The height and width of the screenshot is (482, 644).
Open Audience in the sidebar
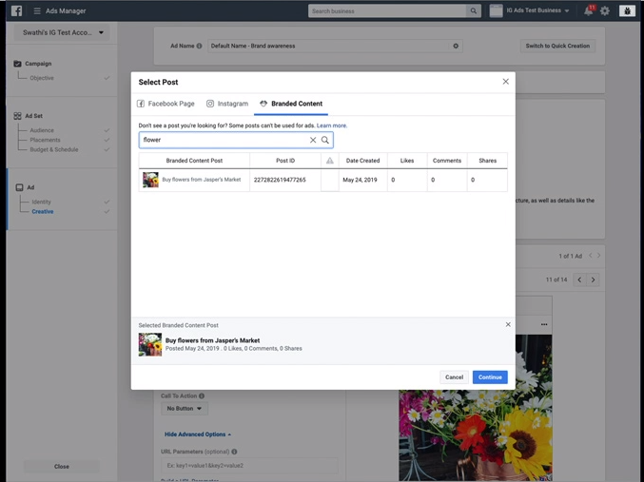(42, 130)
